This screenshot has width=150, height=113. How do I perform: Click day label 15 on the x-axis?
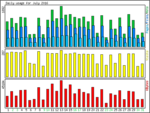click(70, 110)
